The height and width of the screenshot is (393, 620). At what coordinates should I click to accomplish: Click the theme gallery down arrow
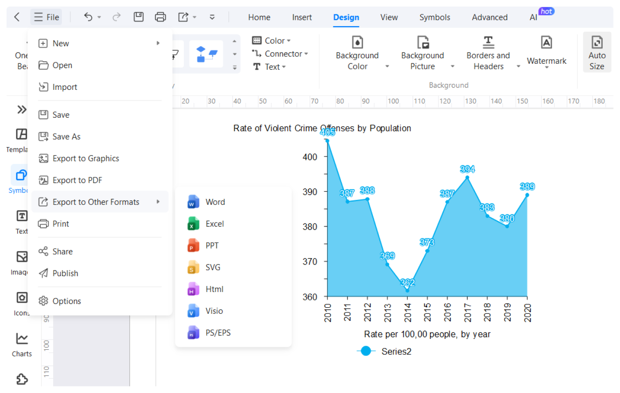pos(235,54)
